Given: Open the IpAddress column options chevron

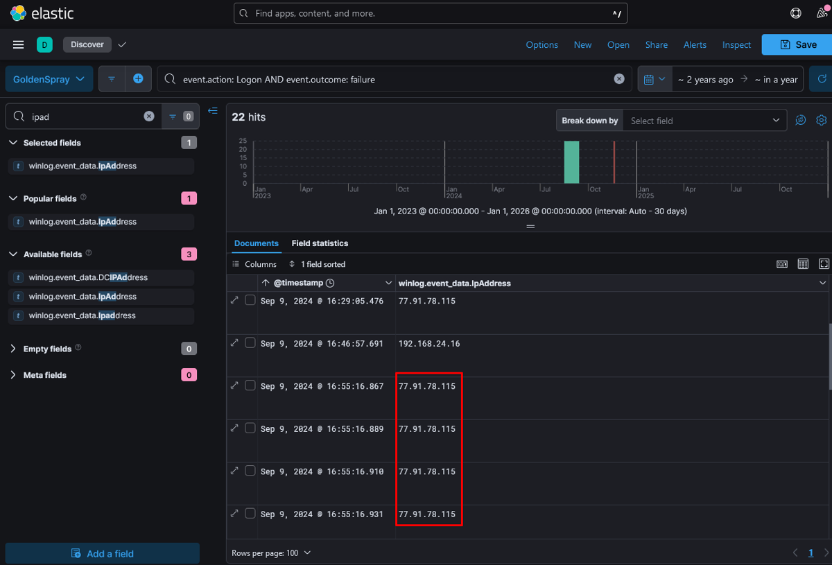Looking at the screenshot, I should (823, 283).
